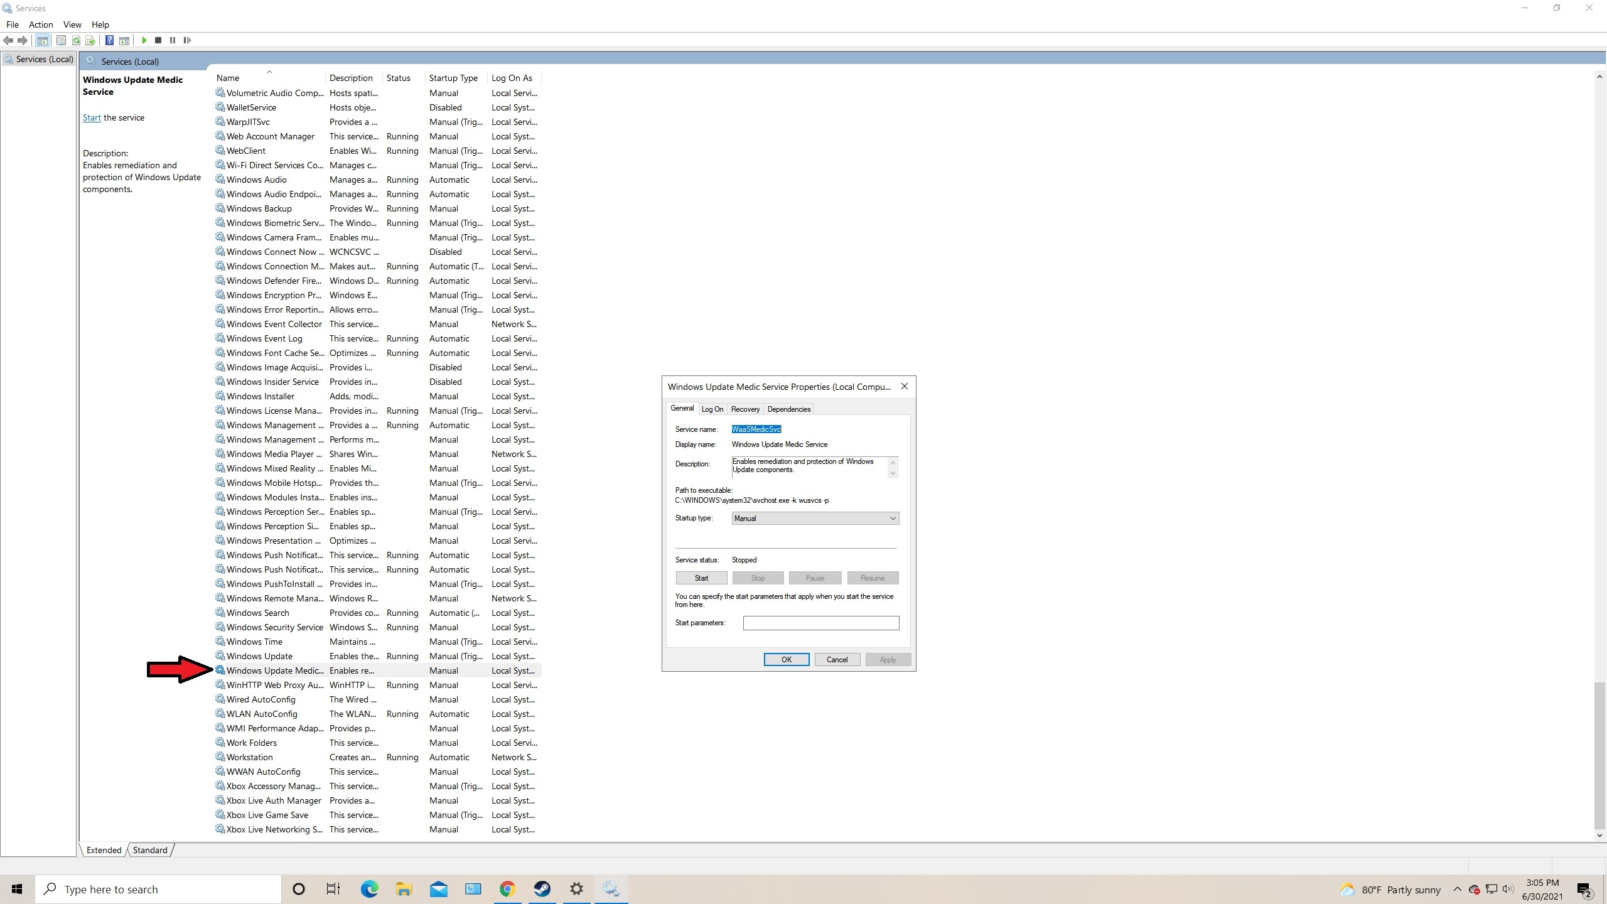1607x904 pixels.
Task: Select the Windows Search service row
Action: [377, 613]
